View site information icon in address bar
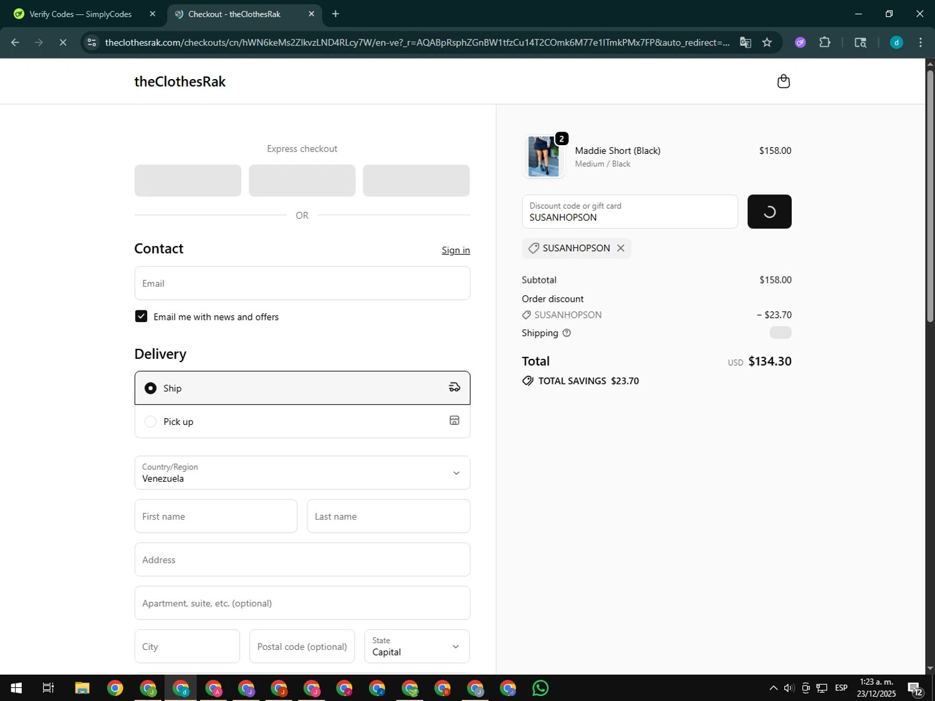 tap(92, 42)
